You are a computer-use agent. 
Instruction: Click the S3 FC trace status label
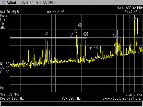coord(5,68)
